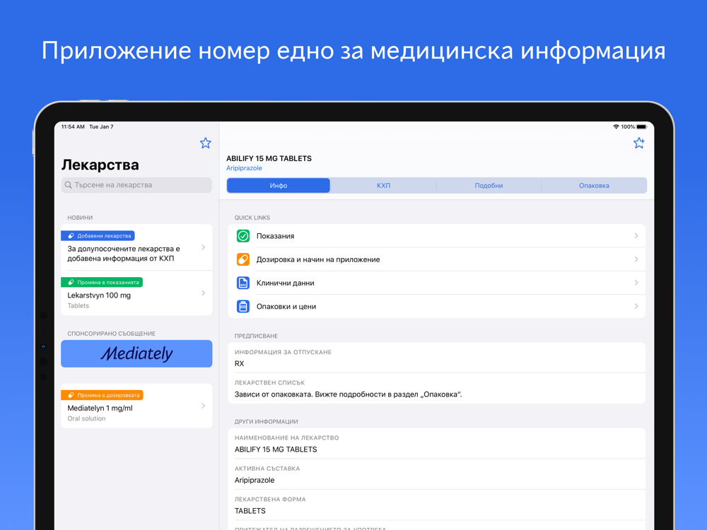707x530 pixels.
Task: Open Дозировка и начин на приложение
Action: (x=437, y=259)
